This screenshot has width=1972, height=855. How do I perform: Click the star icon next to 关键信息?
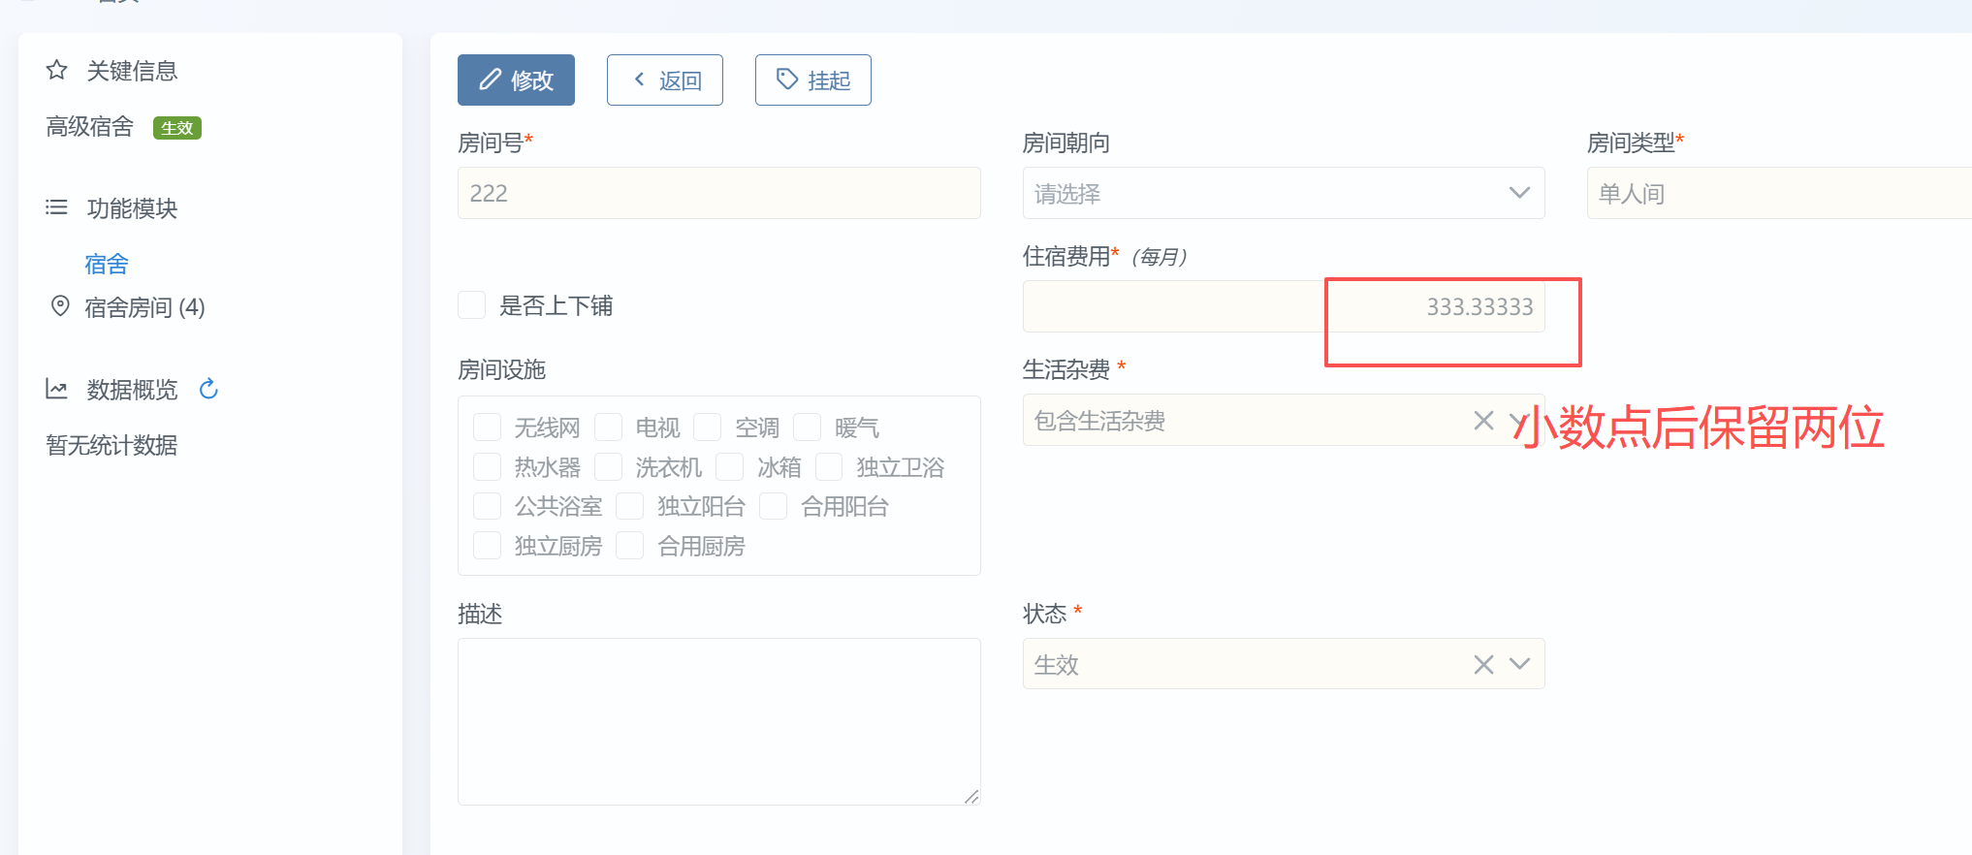(x=57, y=71)
